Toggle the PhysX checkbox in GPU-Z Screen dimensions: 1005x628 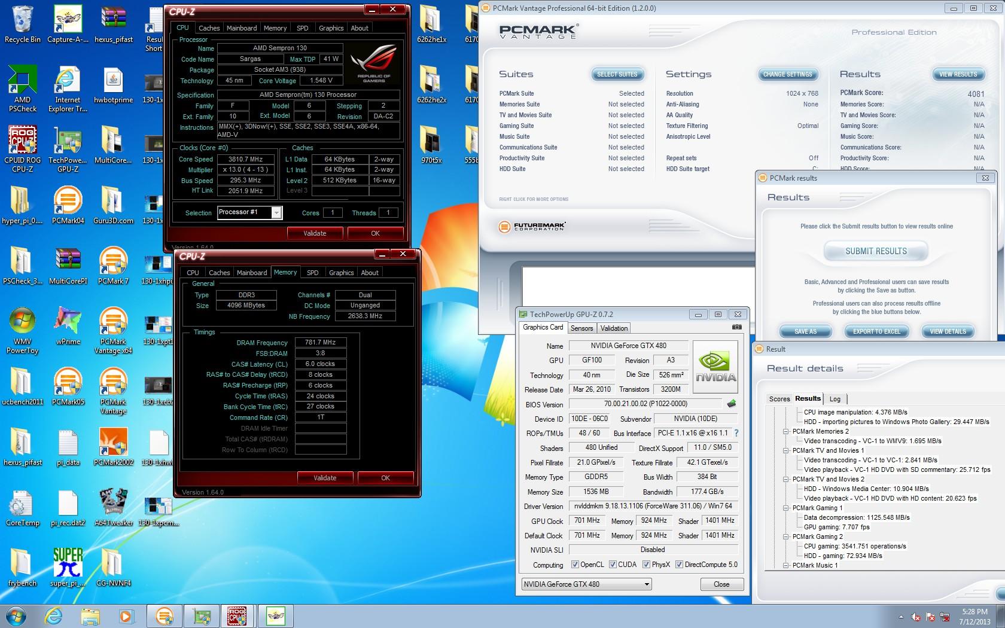click(x=646, y=564)
